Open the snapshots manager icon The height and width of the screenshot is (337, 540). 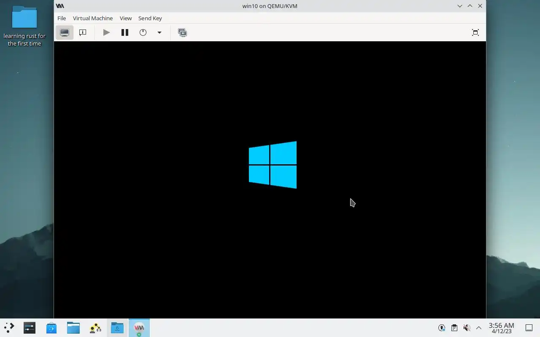[x=182, y=32]
